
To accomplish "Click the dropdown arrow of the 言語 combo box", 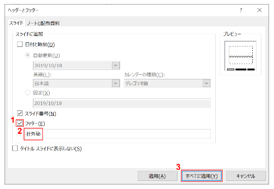I will (116, 83).
